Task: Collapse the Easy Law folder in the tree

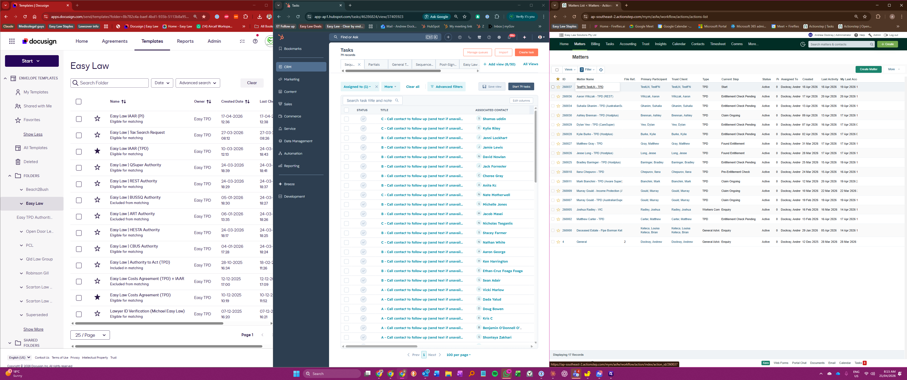Action: pyautogui.click(x=21, y=203)
